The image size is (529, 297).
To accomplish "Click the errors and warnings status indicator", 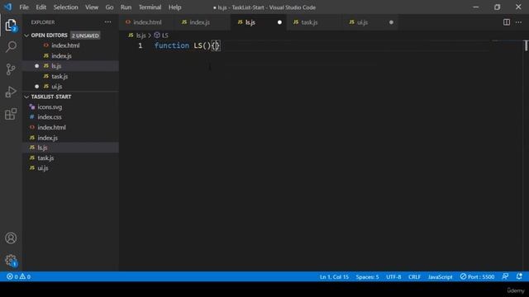I will click(x=18, y=277).
